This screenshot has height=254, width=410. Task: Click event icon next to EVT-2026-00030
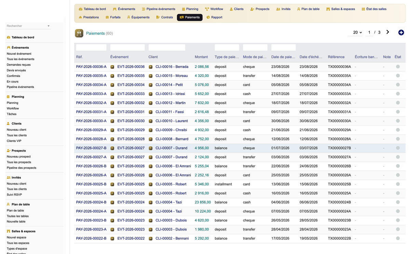pyautogui.click(x=112, y=121)
